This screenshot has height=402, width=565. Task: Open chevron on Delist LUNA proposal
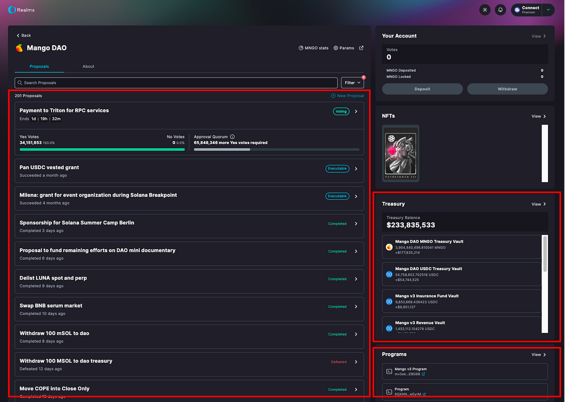point(356,279)
